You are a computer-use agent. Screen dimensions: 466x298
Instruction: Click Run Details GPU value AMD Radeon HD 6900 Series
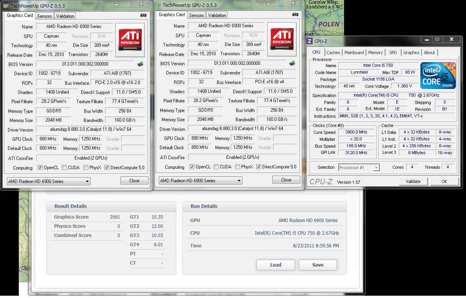308,221
